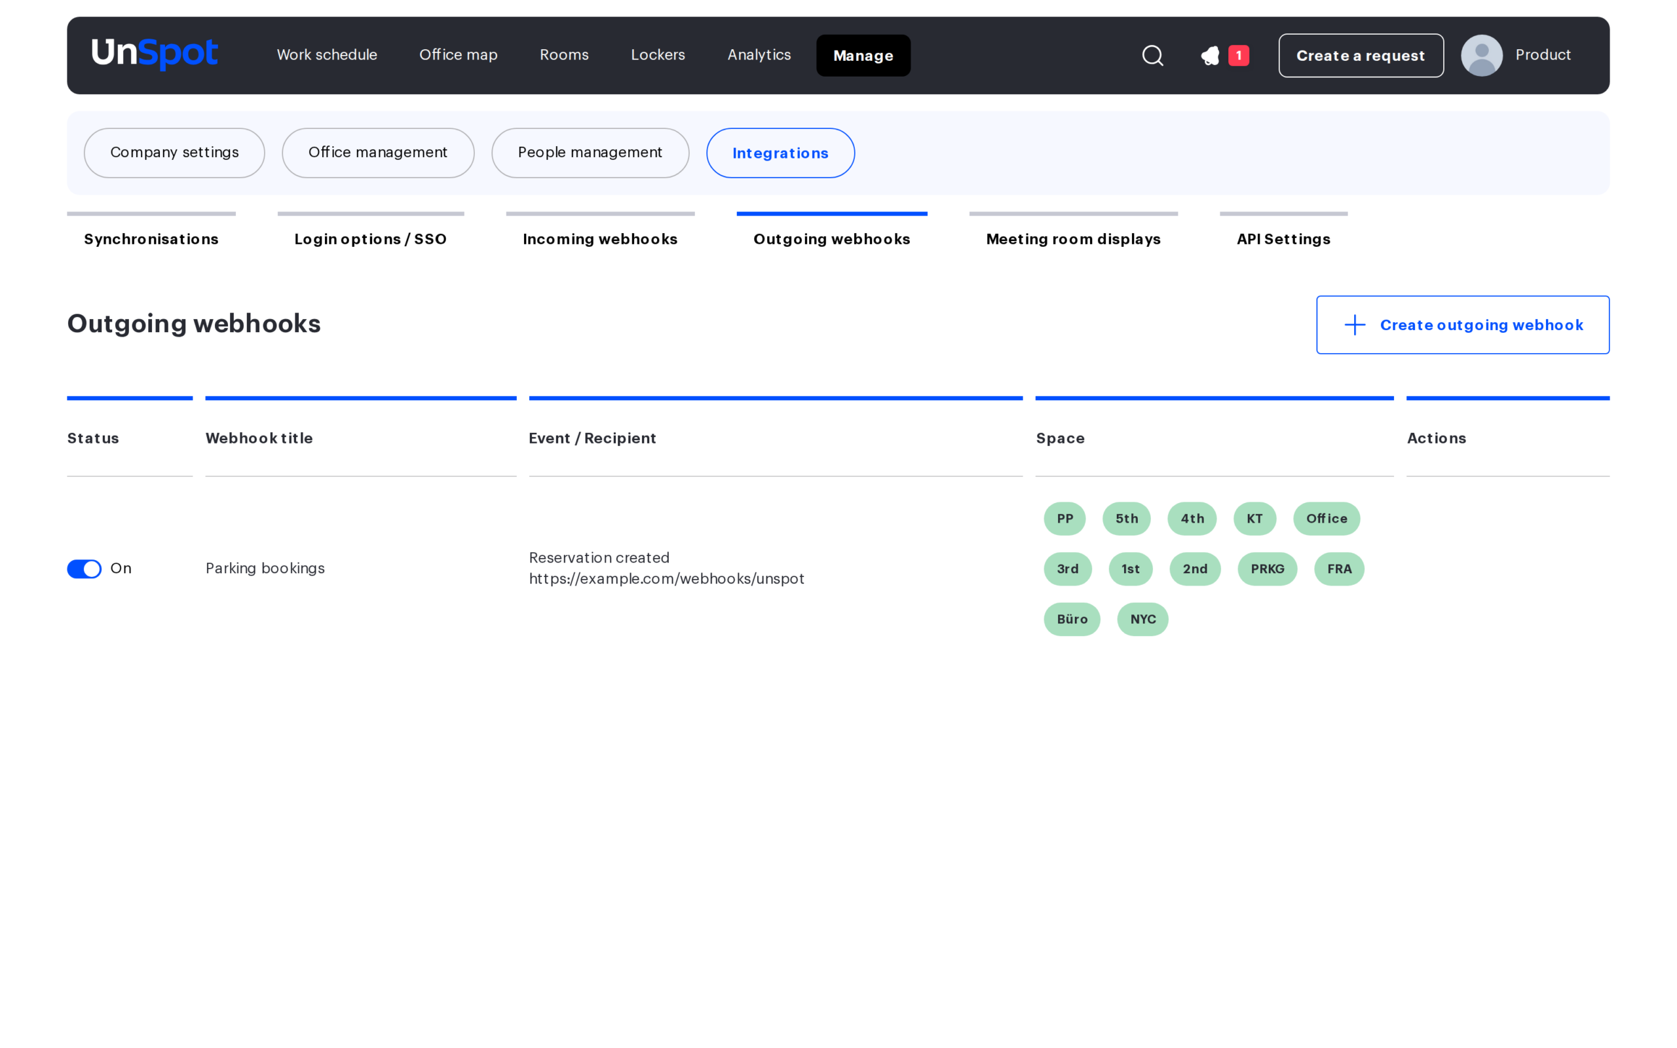The width and height of the screenshot is (1677, 1048).
Task: Click Create a request button
Action: pyautogui.click(x=1361, y=56)
